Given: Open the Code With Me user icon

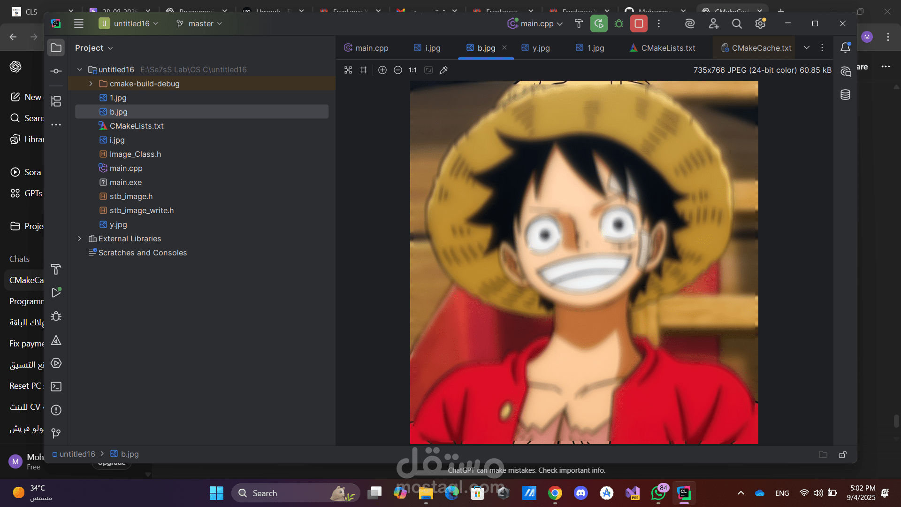Looking at the screenshot, I should tap(714, 23).
